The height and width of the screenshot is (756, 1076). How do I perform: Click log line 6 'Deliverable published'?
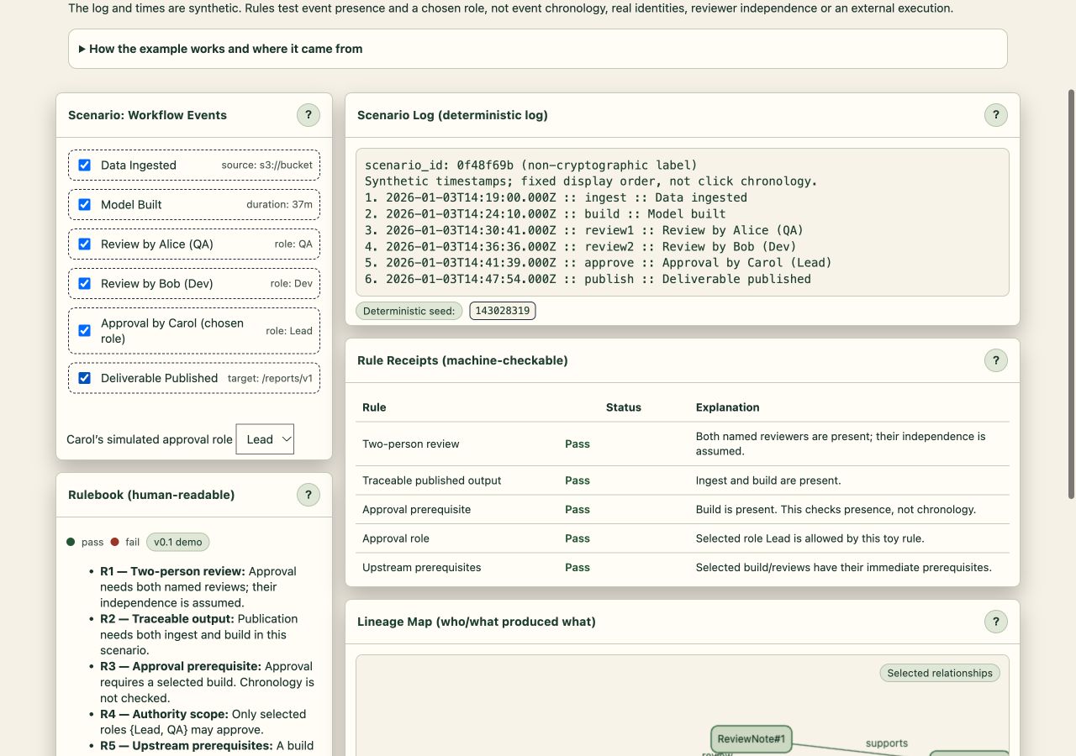point(588,279)
